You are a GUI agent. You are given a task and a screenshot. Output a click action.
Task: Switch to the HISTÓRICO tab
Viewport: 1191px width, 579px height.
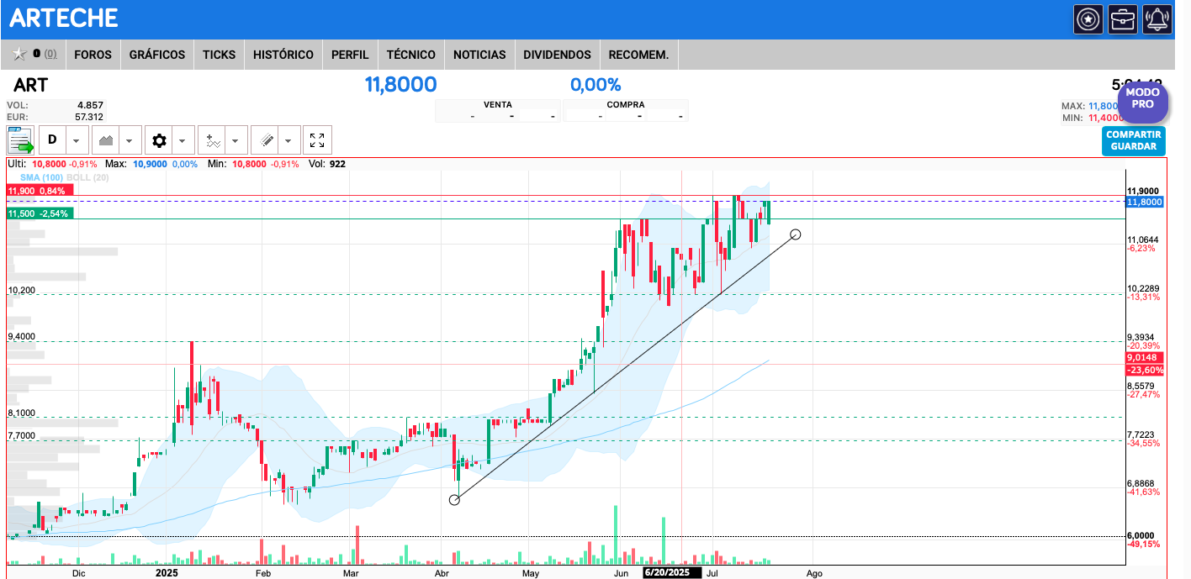tap(283, 55)
